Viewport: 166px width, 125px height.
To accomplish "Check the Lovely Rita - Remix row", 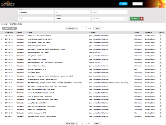I will [2, 73].
